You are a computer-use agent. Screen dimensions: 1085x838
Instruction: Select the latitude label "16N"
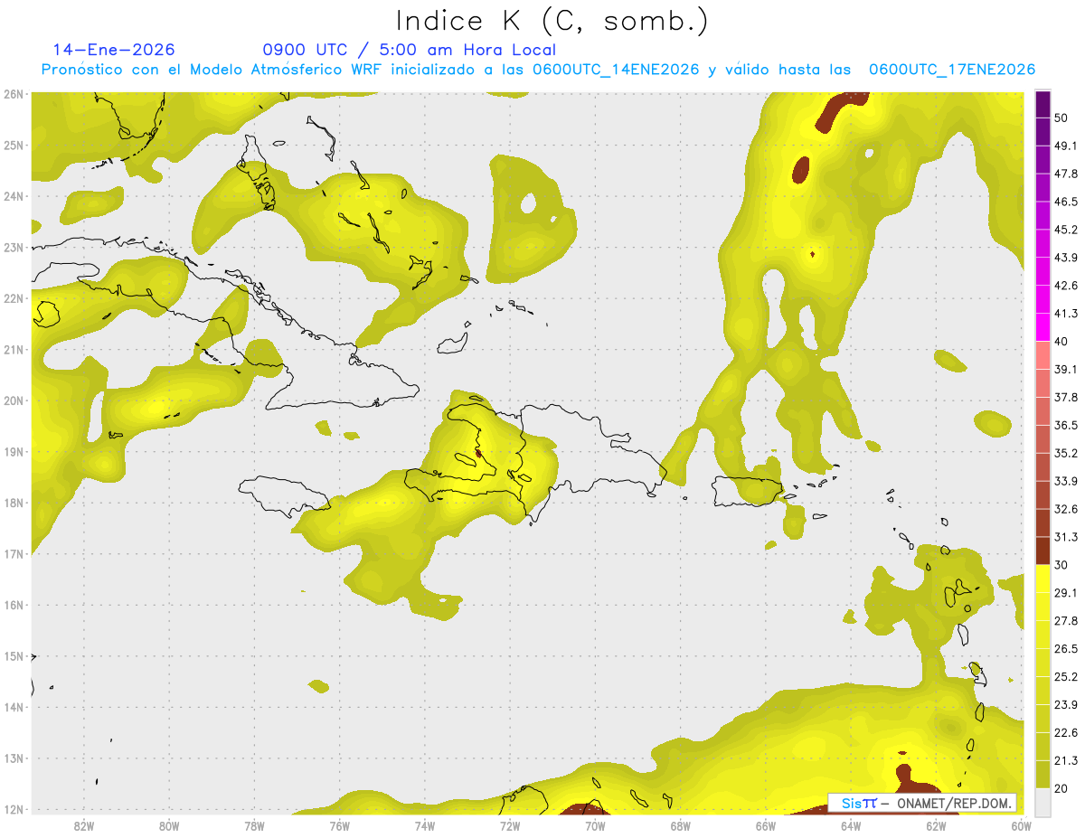point(14,605)
